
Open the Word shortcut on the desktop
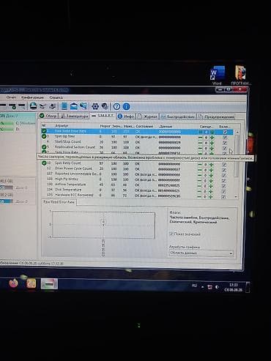click(217, 75)
